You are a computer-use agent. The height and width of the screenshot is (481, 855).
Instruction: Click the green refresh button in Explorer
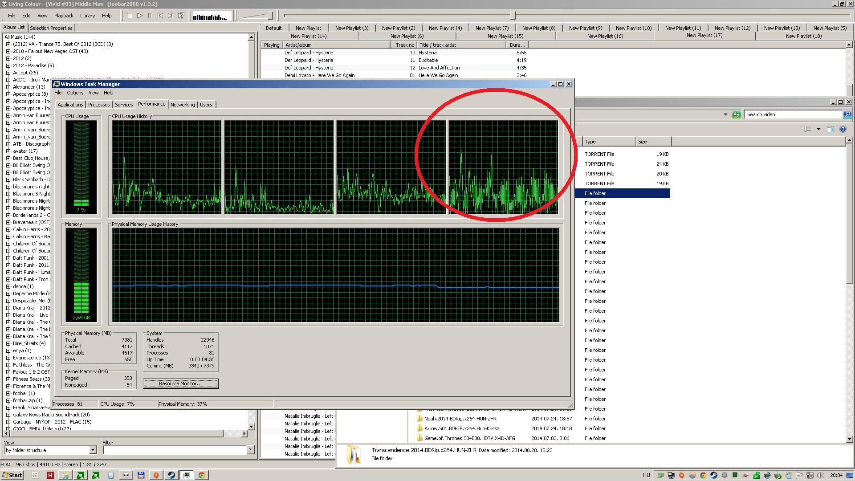(x=737, y=114)
